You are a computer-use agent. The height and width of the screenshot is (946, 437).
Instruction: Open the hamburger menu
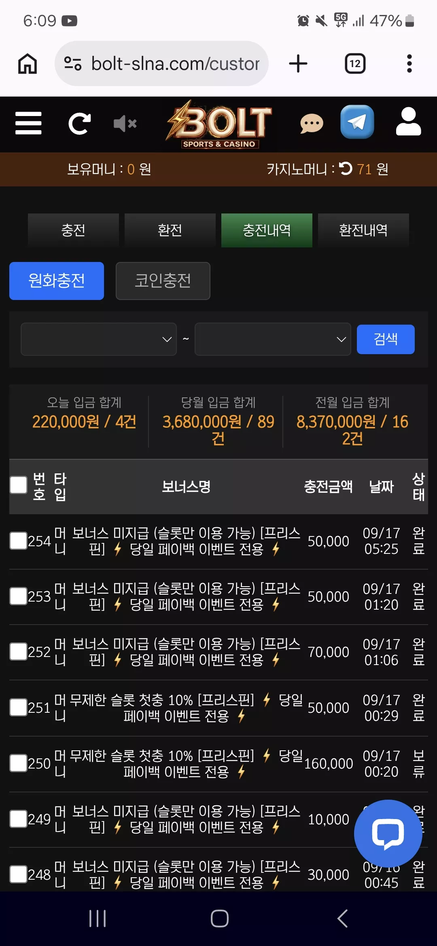28,123
